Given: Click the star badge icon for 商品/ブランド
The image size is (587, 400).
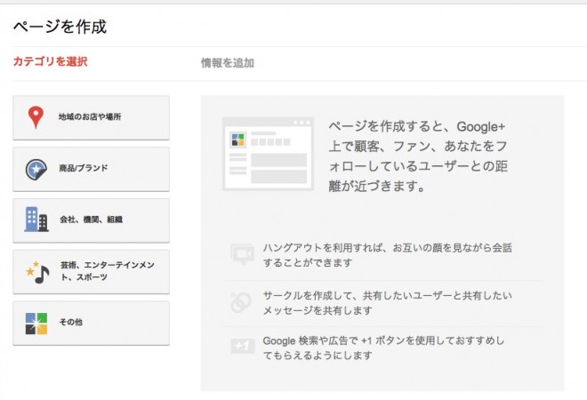Looking at the screenshot, I should click(36, 168).
